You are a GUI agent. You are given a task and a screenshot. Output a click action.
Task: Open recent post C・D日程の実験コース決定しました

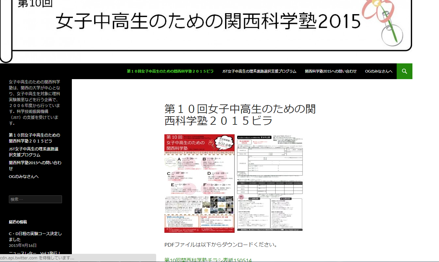(35, 237)
